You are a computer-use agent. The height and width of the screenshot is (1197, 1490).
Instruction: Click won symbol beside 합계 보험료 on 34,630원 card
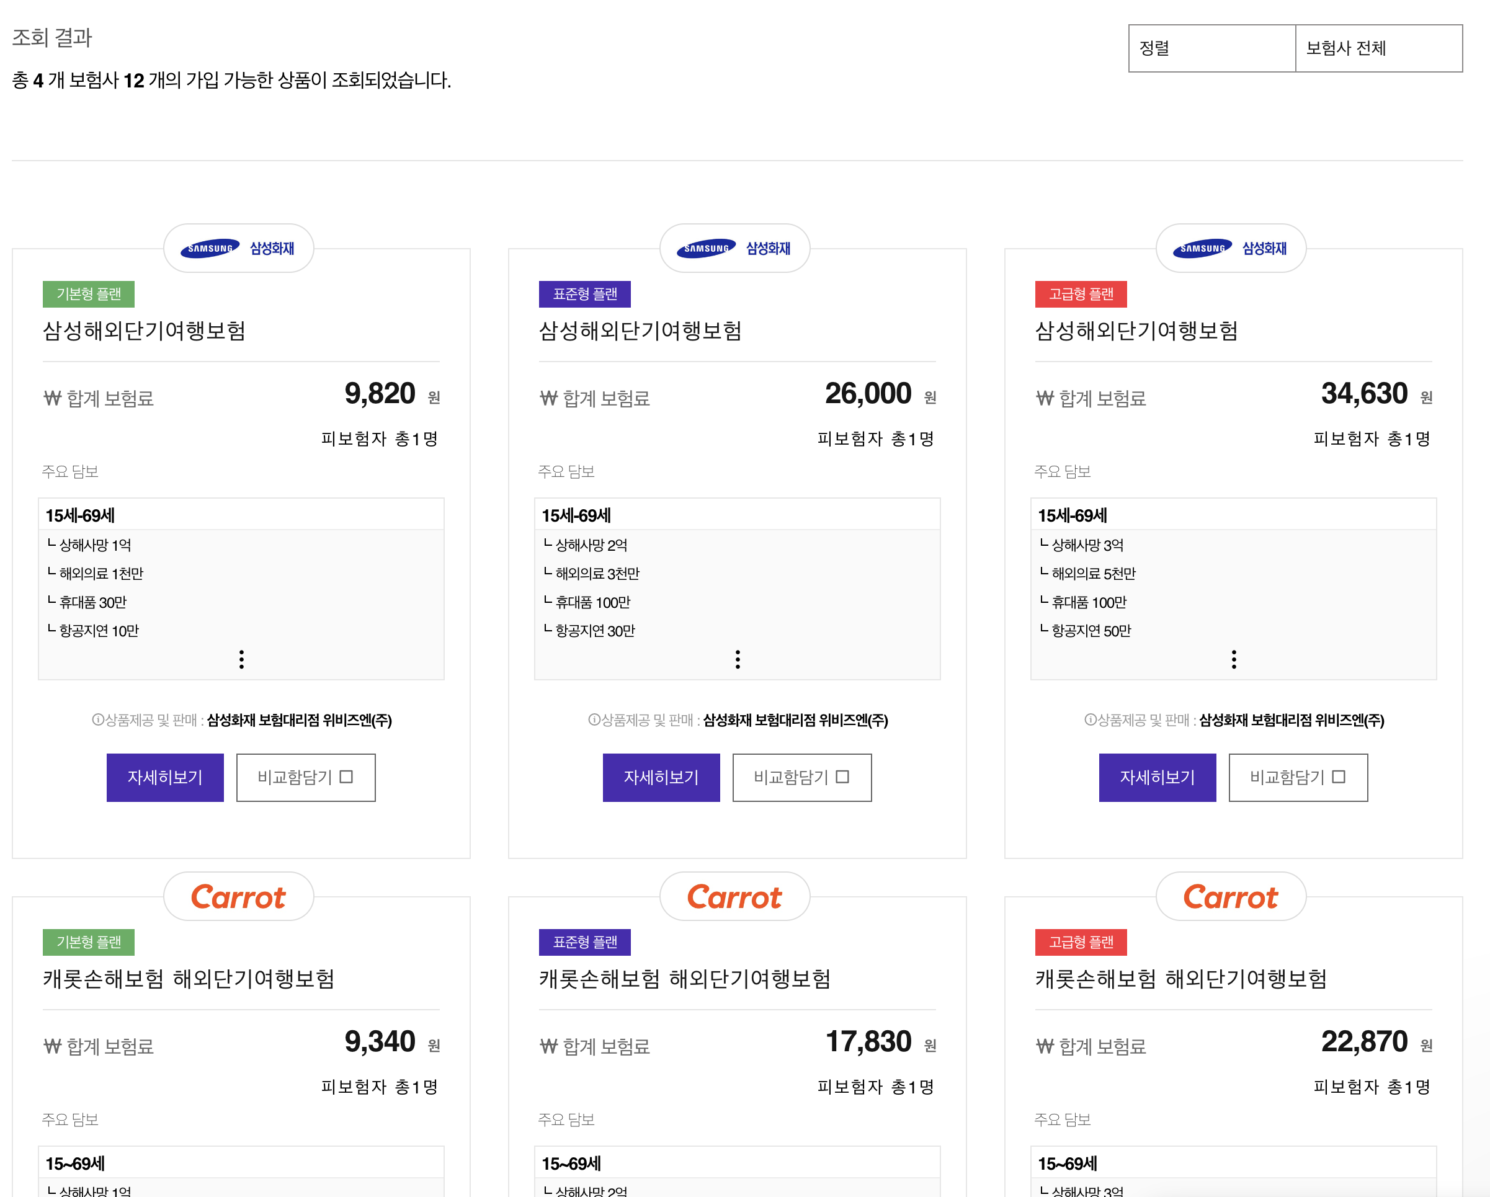coord(1044,399)
